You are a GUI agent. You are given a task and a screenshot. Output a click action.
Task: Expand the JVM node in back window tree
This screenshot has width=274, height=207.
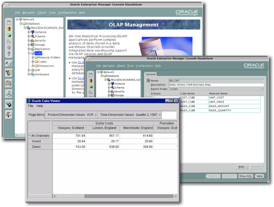pos(29,70)
